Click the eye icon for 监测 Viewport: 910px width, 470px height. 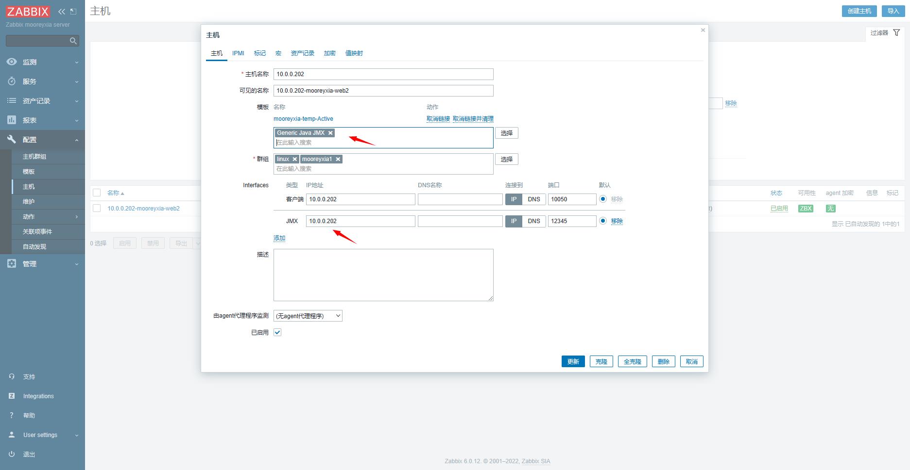coord(12,62)
